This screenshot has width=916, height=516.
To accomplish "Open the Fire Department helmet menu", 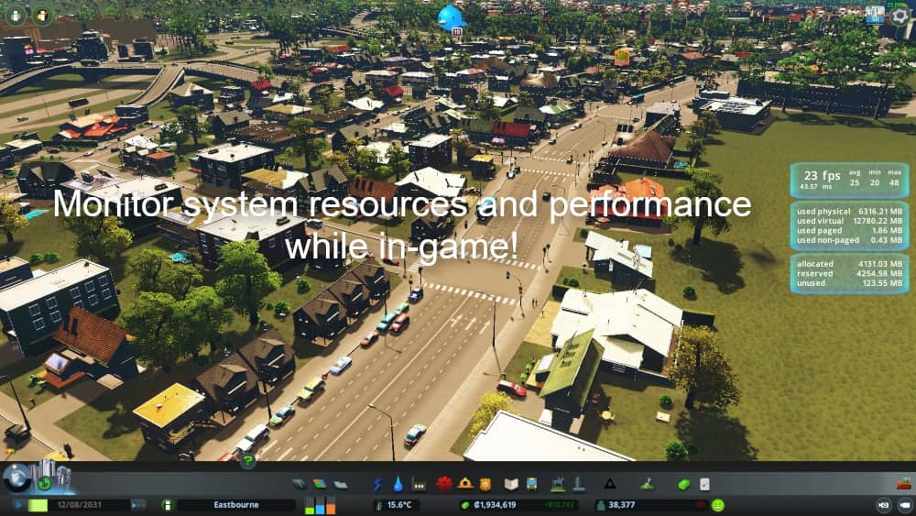I will [465, 484].
